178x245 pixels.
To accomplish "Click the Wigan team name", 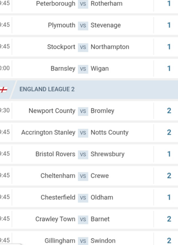I will pos(100,69).
